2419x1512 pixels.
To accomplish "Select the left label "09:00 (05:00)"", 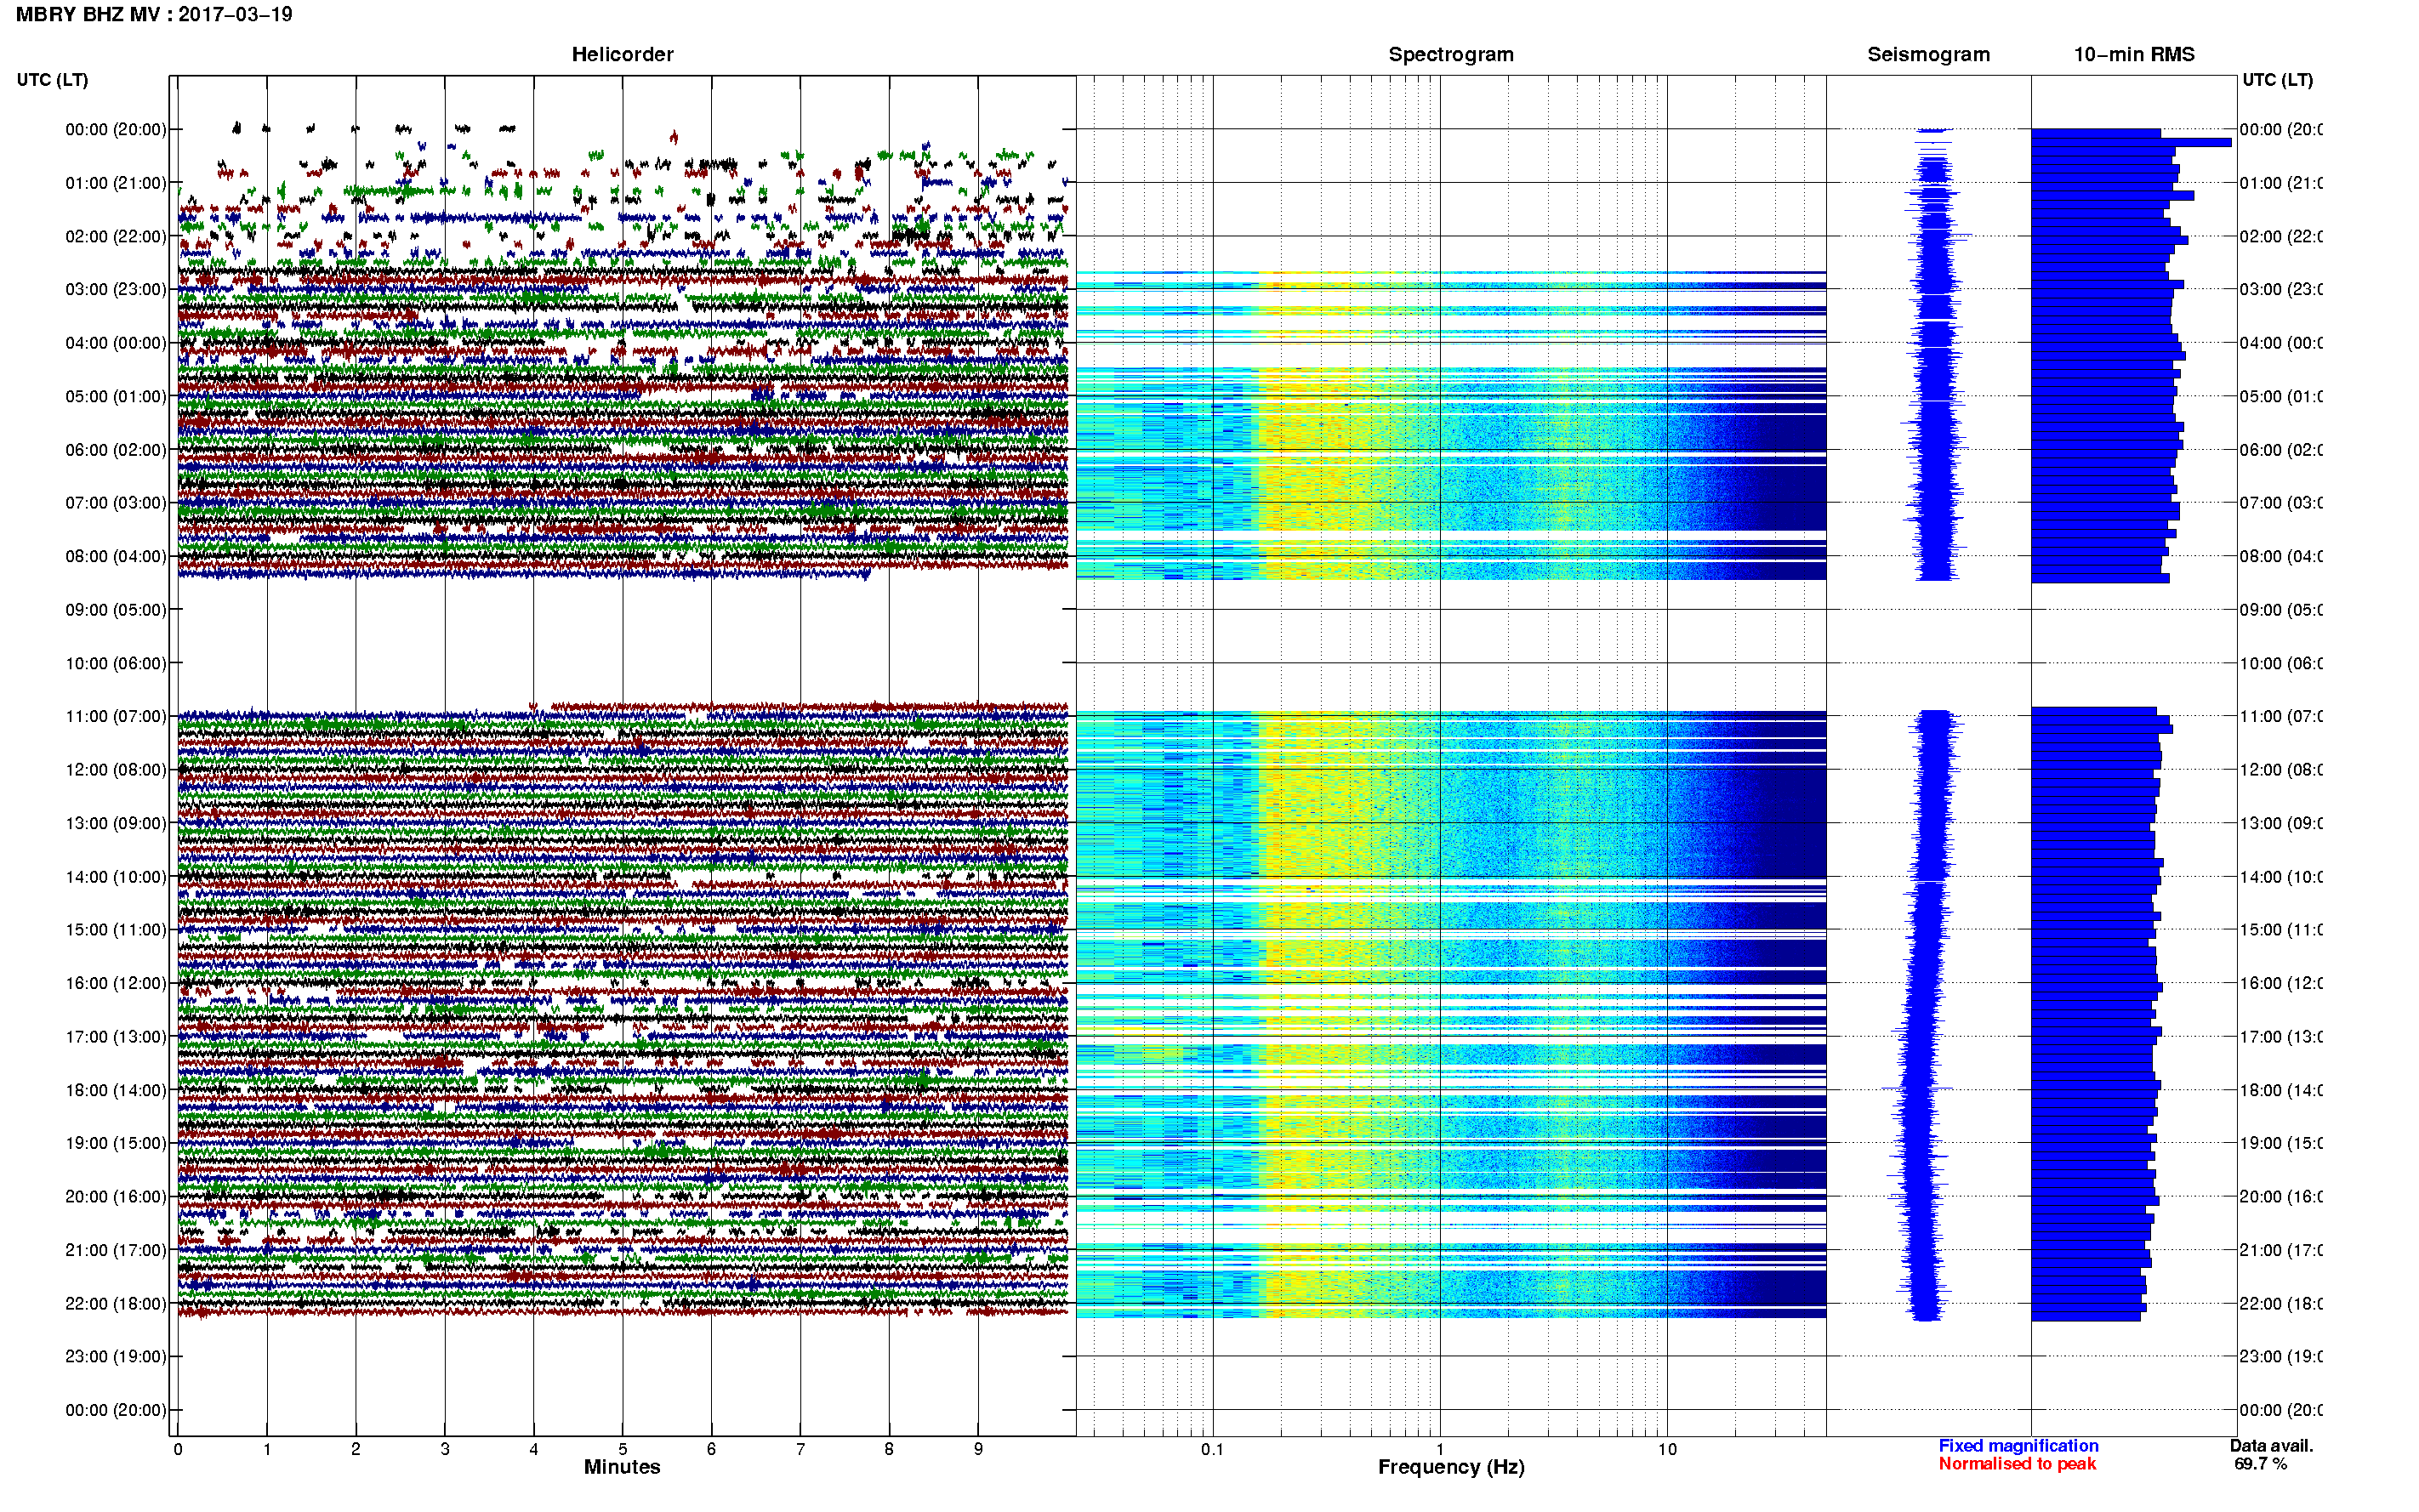I will 116,610.
